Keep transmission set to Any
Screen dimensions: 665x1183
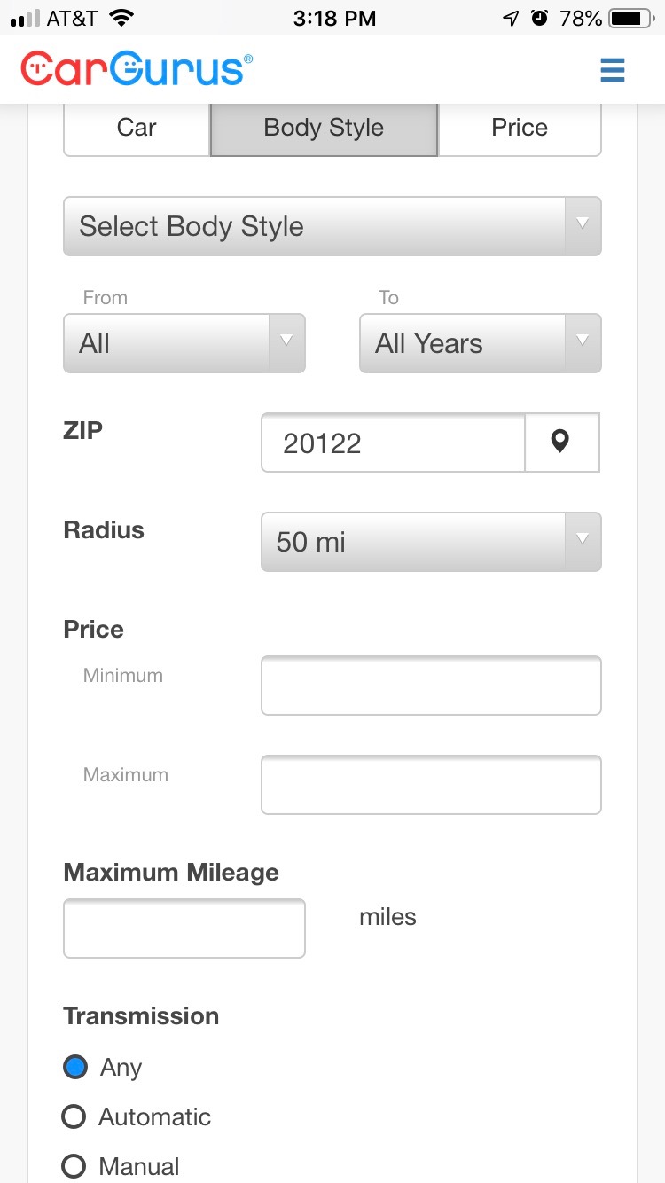pyautogui.click(x=74, y=1067)
